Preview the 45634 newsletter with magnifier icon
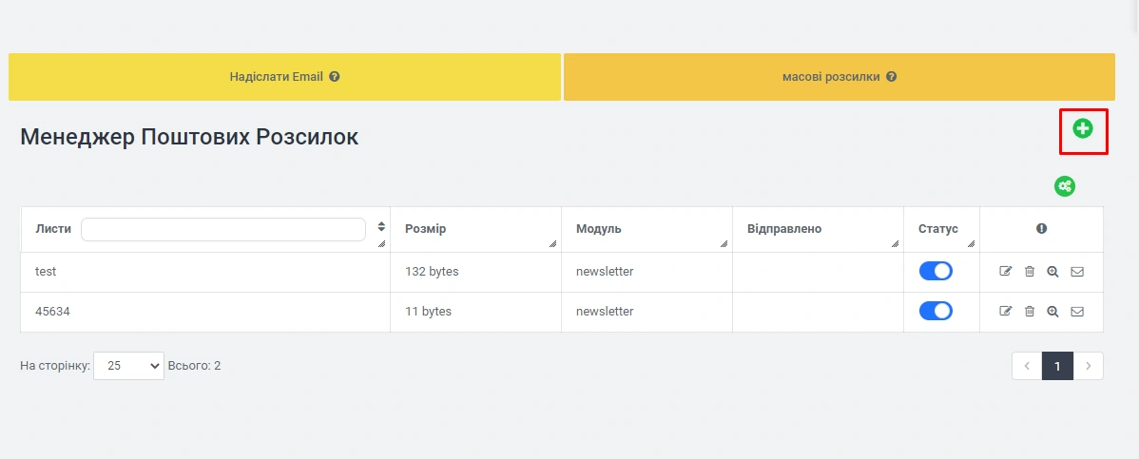The image size is (1139, 459). coord(1052,312)
